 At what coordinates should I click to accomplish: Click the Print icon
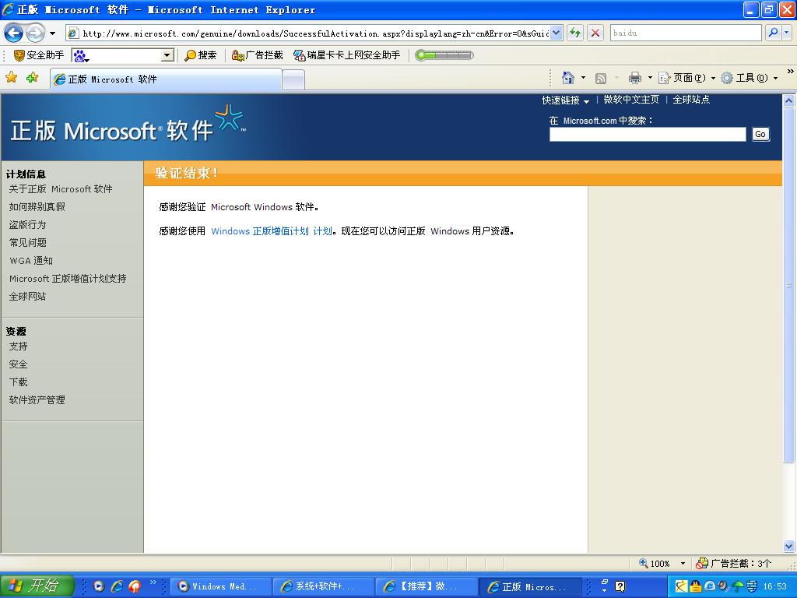pyautogui.click(x=635, y=78)
